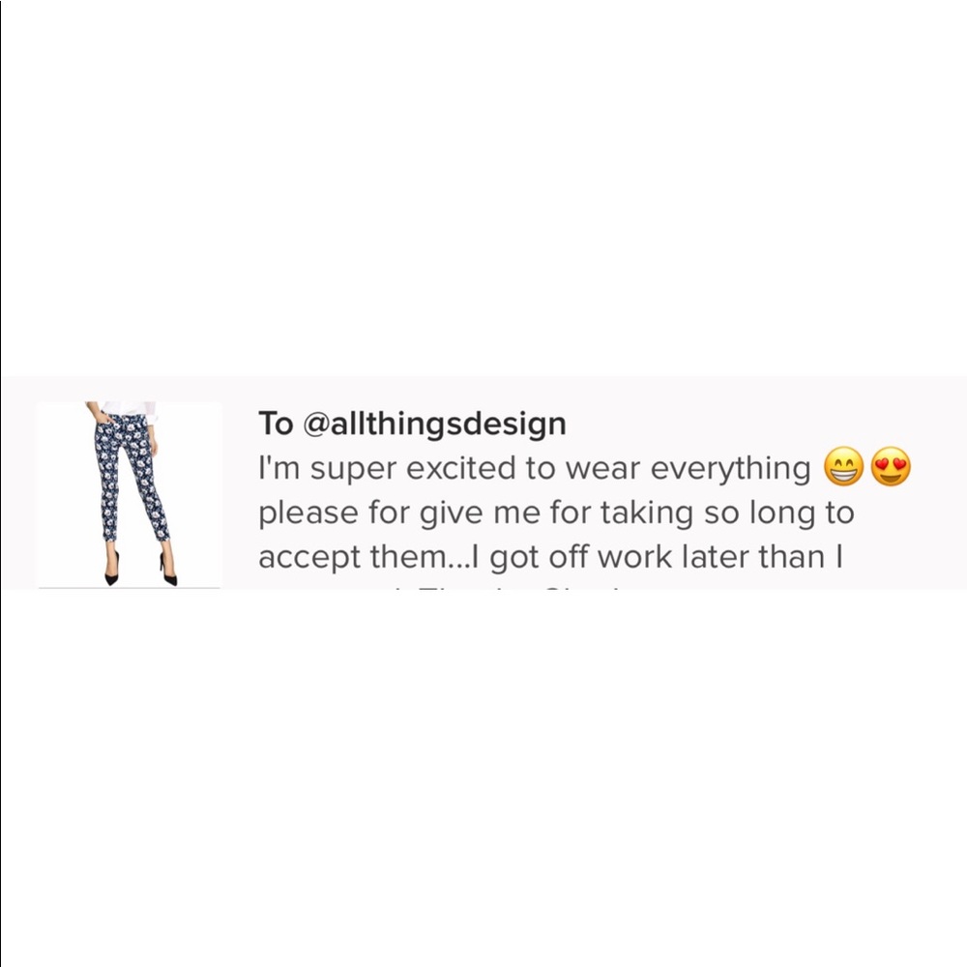Tap the heart-eyes emoji
This screenshot has height=967, width=967.
891,466
